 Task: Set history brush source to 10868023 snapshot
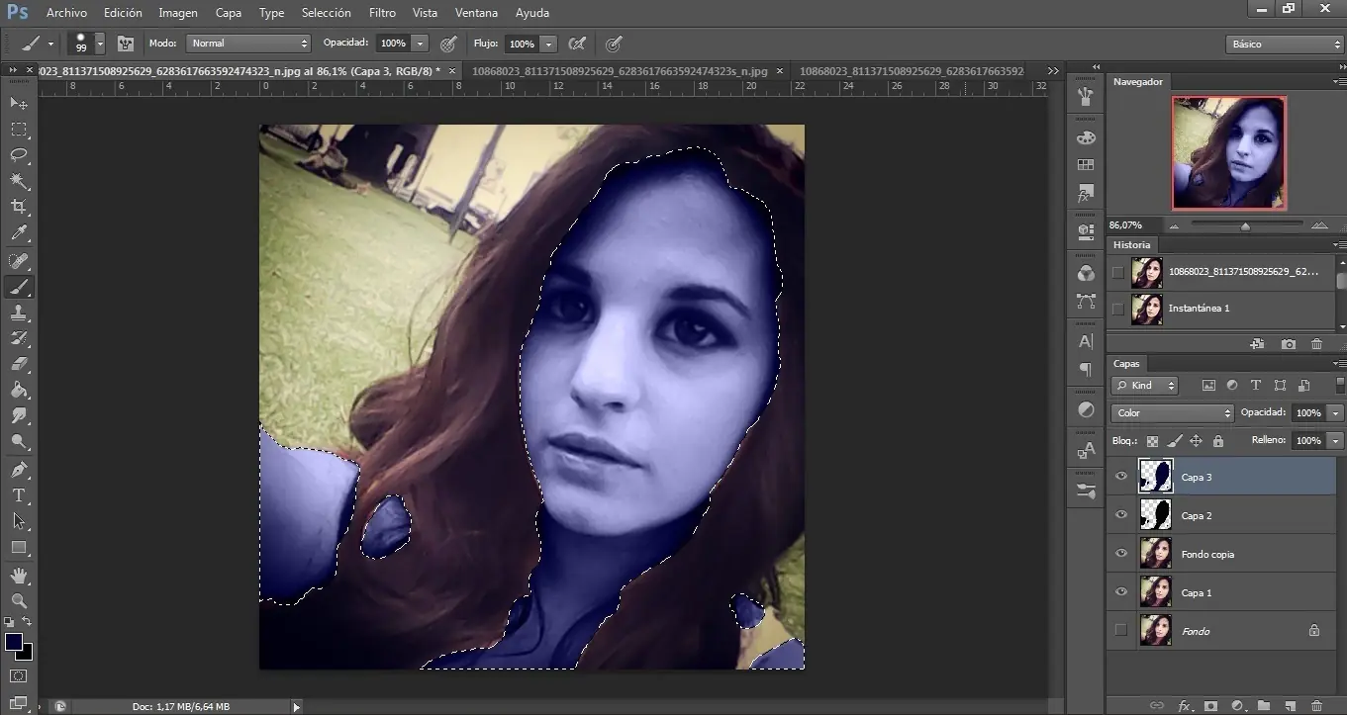(1118, 272)
